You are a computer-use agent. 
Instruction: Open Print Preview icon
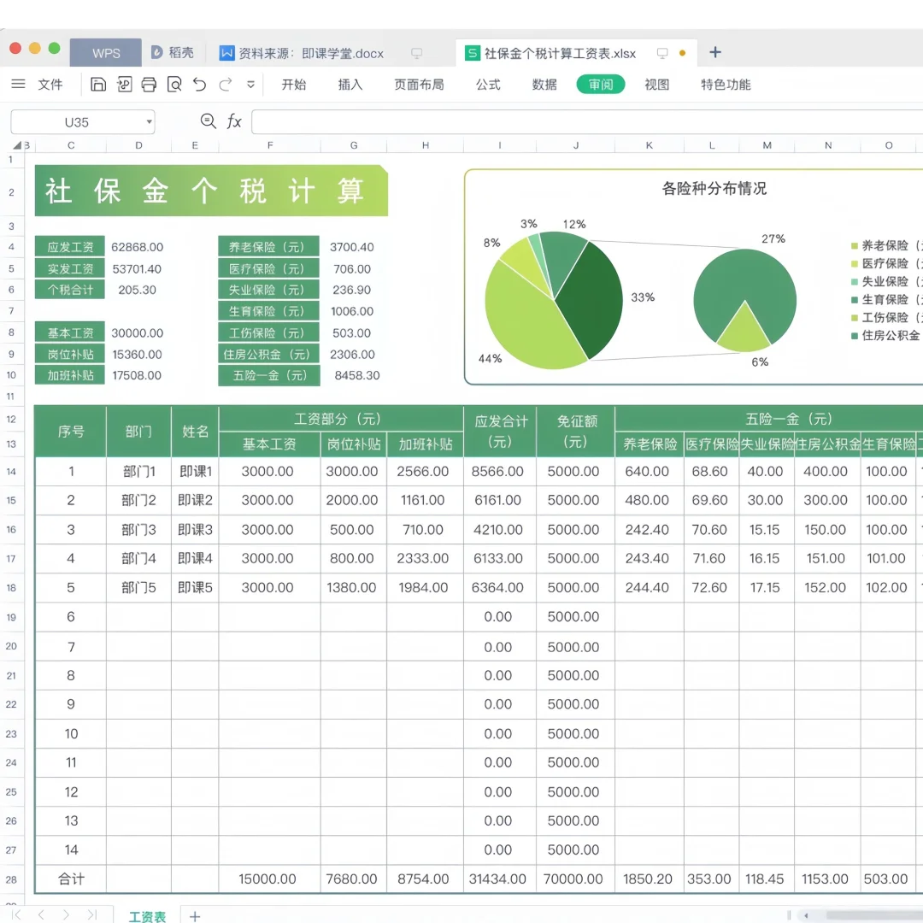click(x=174, y=84)
